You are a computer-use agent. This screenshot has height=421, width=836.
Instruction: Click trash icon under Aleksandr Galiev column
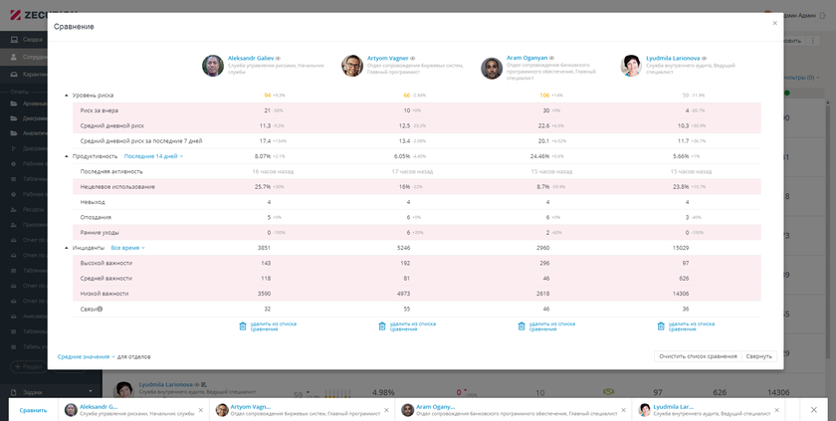tap(243, 325)
